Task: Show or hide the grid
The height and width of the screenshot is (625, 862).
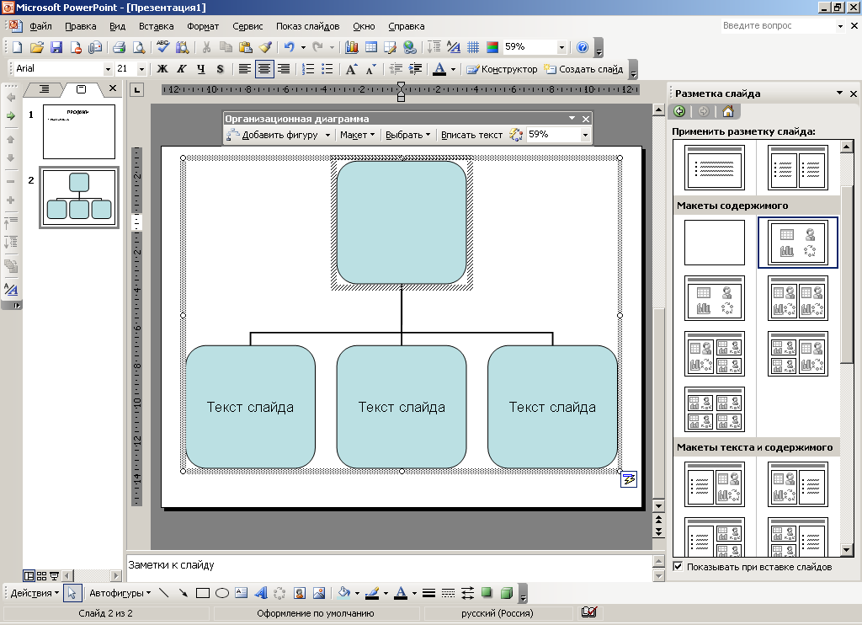Action: [473, 47]
